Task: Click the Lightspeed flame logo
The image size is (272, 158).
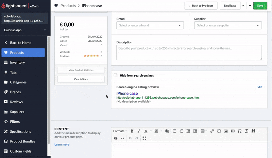Action: pos(3,6)
